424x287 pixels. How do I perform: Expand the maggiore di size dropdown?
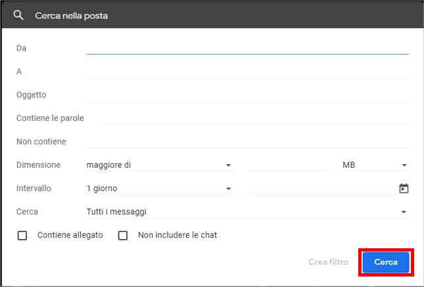click(160, 166)
